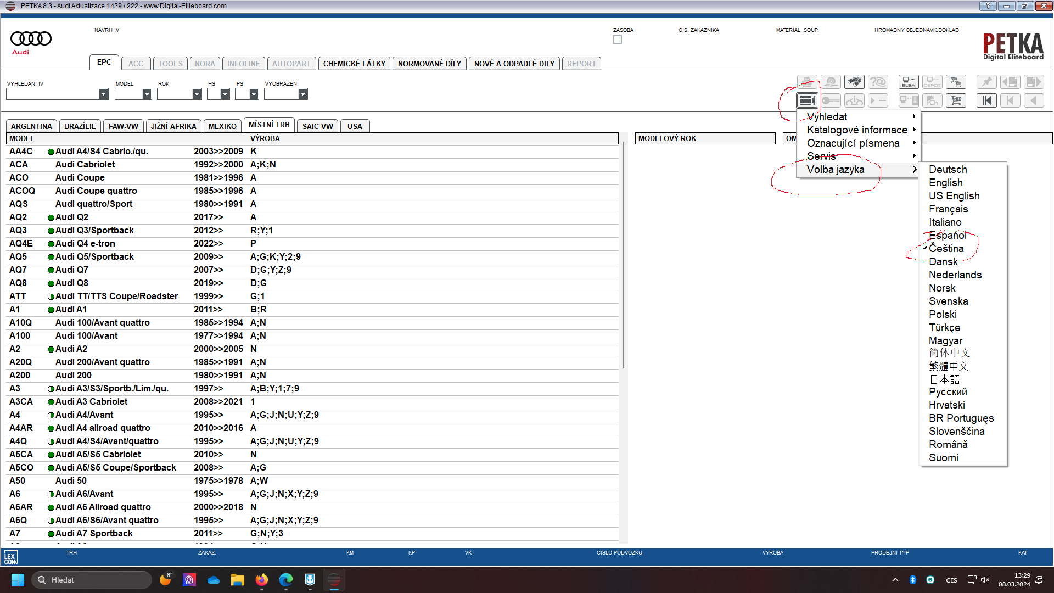Expand Katalogové informace submenu

coord(859,130)
